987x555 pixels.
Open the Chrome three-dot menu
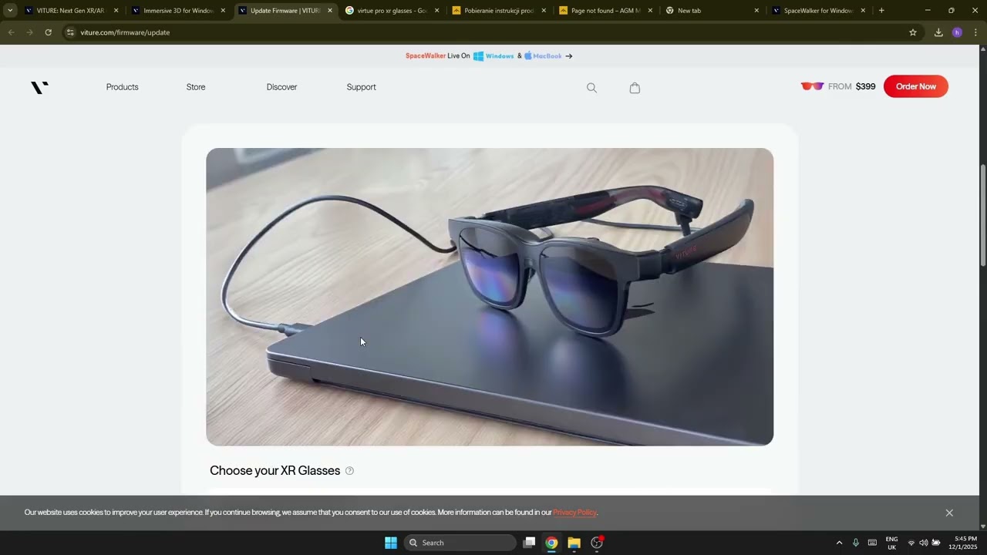975,32
